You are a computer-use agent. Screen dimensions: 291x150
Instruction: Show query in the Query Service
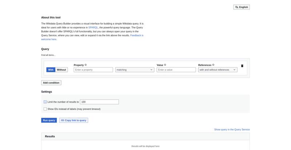[x=232, y=129]
